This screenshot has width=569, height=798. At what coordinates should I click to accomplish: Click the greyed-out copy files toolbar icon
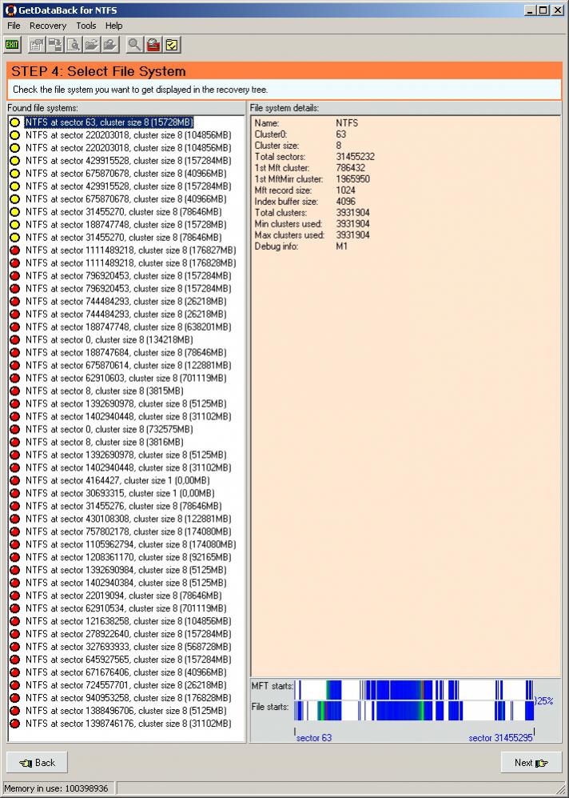[55, 45]
